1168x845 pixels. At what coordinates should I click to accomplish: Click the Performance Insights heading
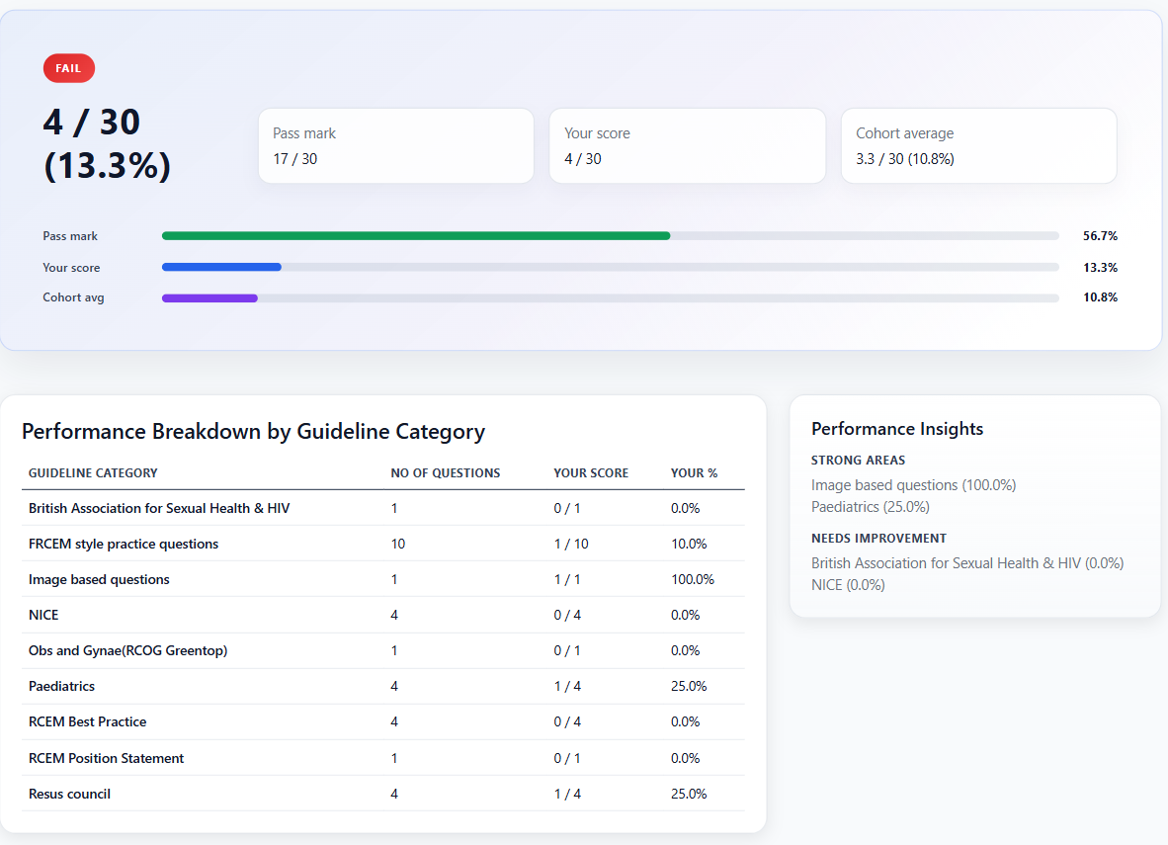tap(897, 429)
